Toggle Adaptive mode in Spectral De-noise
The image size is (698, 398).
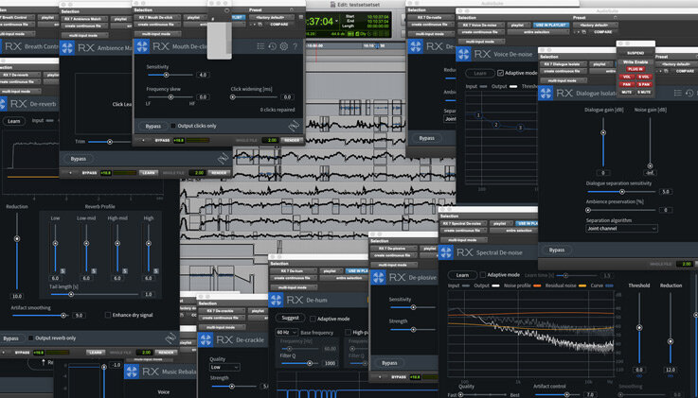[483, 275]
